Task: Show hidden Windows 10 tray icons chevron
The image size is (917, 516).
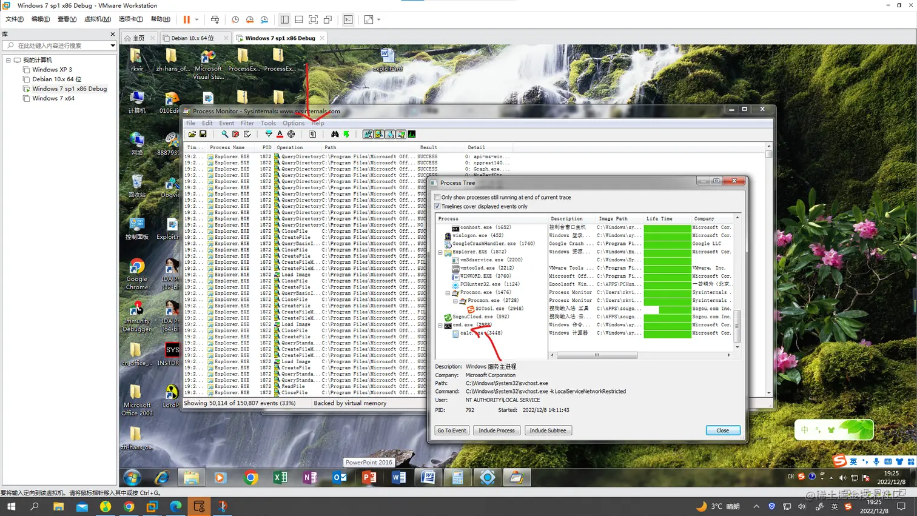Action: click(x=756, y=506)
